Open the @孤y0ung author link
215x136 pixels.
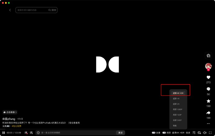(x=9, y=119)
